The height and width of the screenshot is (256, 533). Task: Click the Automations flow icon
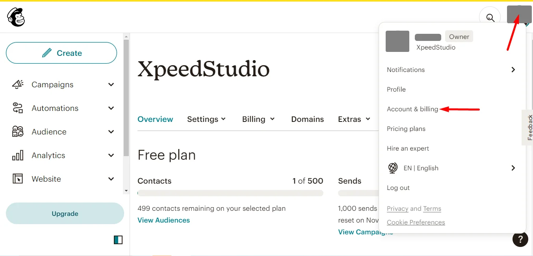(x=18, y=108)
